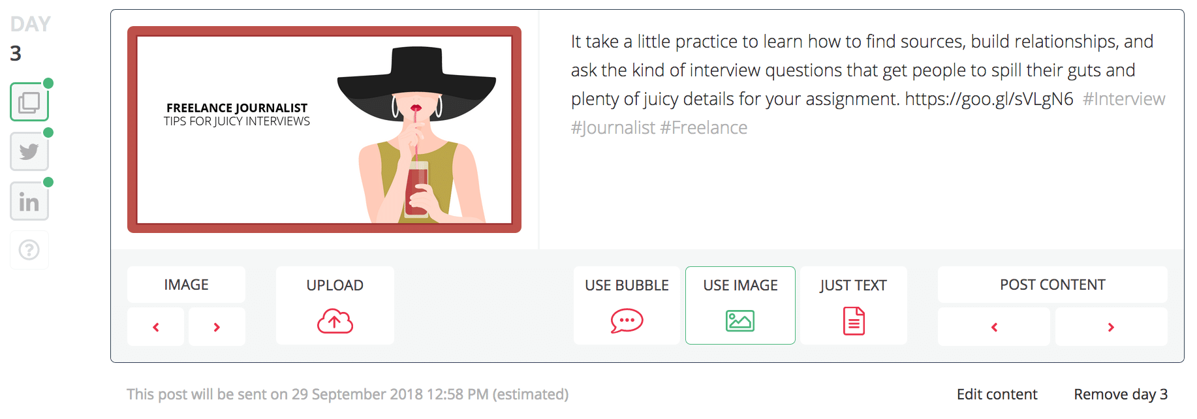Viewport: 1197px width, 419px height.
Task: Click the post text about interview questions
Action: point(862,70)
